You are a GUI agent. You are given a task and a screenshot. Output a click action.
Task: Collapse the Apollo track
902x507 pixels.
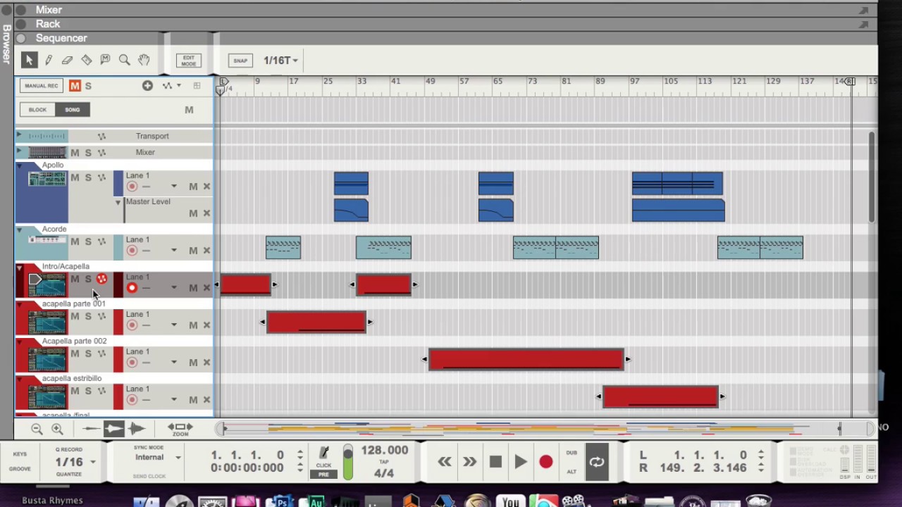19,166
